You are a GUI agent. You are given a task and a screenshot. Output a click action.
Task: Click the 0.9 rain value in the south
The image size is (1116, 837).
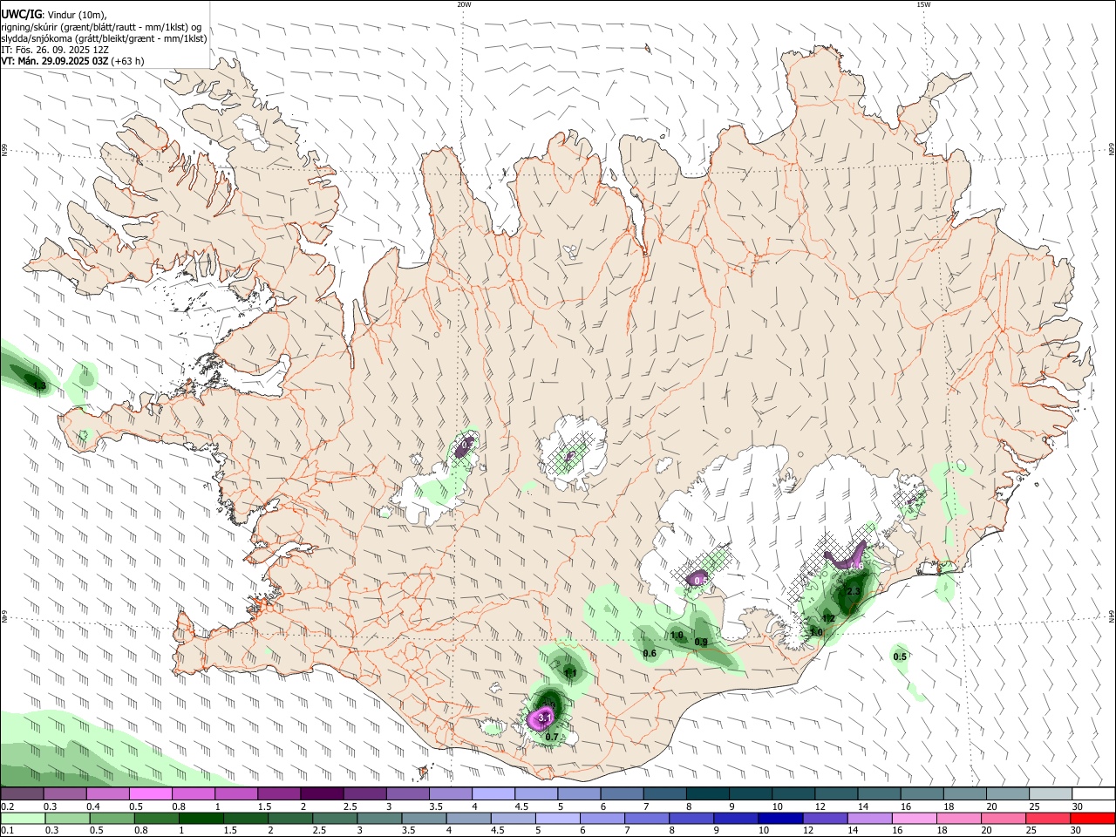(701, 643)
